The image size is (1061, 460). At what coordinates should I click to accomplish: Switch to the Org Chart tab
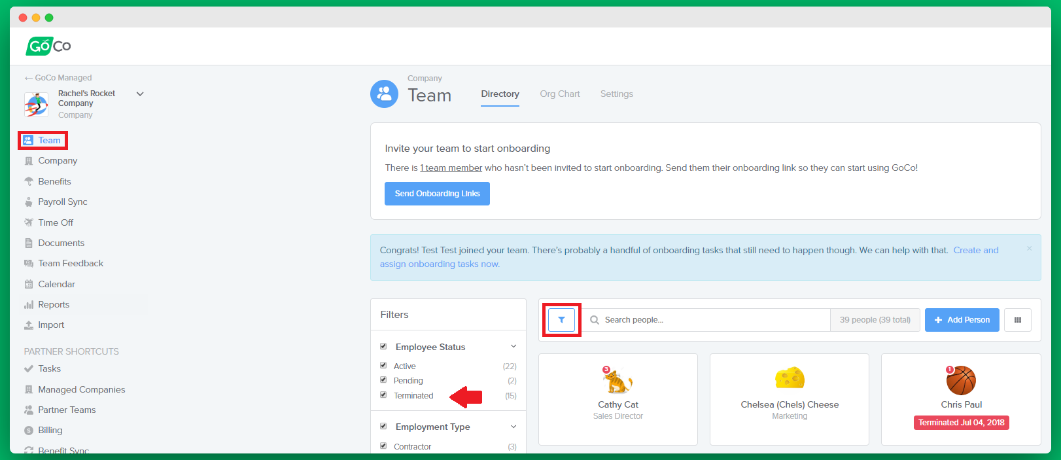coord(560,94)
